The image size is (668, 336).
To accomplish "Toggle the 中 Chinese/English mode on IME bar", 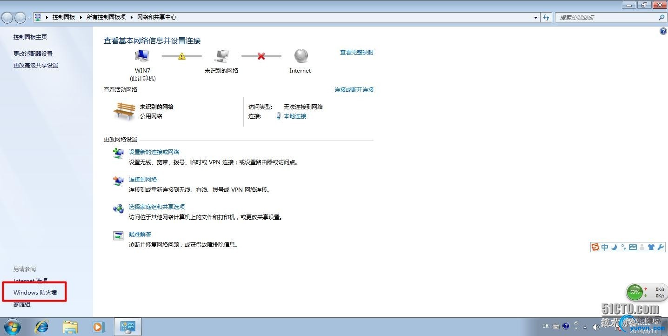I will (x=605, y=247).
